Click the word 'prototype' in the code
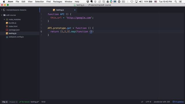Image resolution: width=185 pixels, height=104 pixels. [59, 28]
